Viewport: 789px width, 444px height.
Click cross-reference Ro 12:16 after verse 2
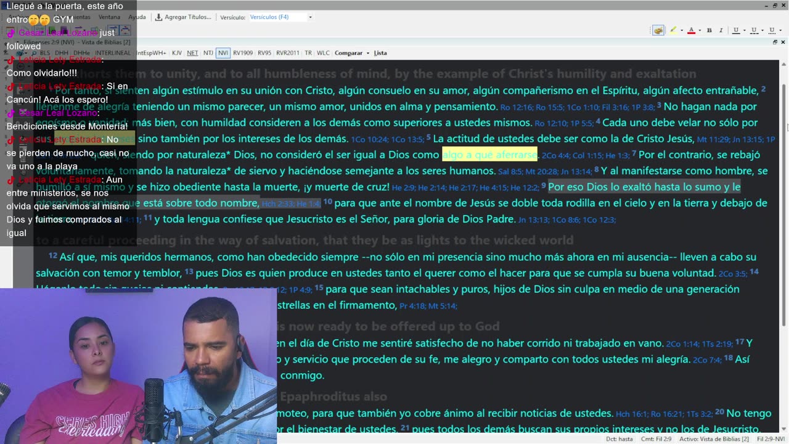(x=516, y=107)
